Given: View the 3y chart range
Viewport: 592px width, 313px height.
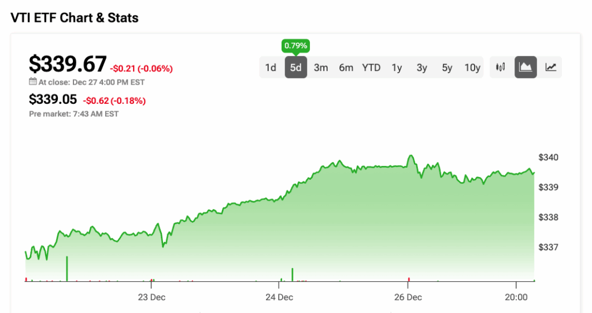Looking at the screenshot, I should (421, 67).
